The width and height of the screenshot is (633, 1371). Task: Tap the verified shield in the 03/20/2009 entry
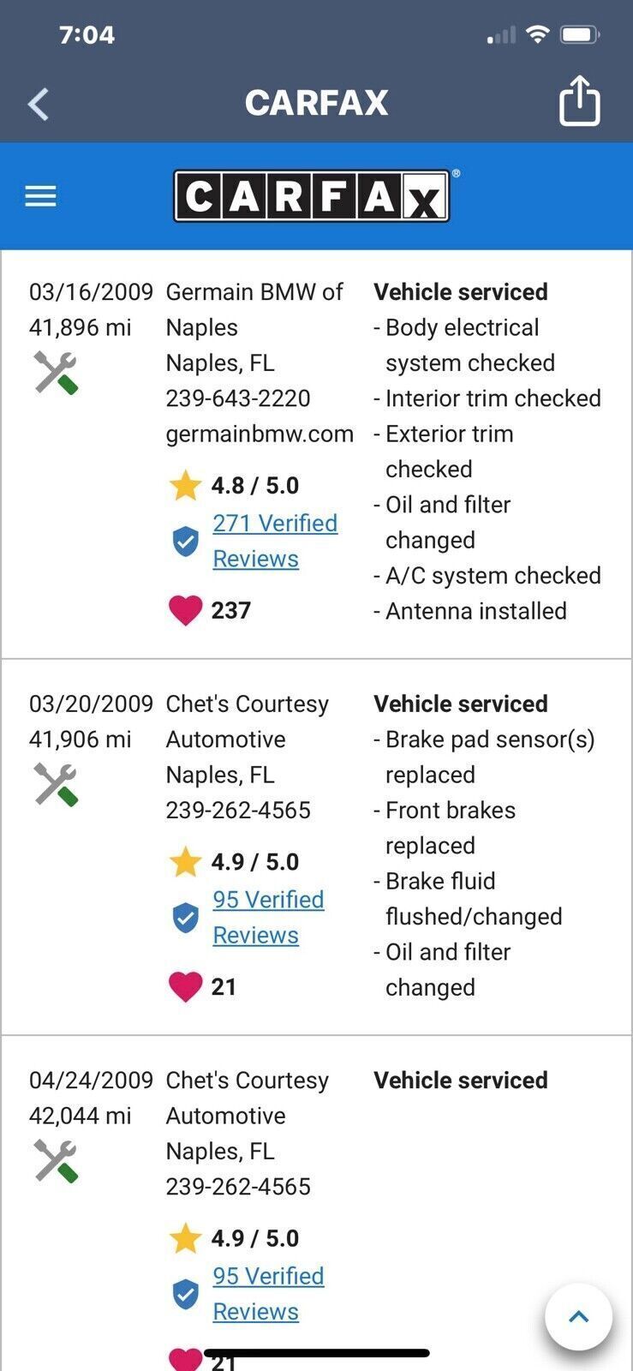point(185,918)
